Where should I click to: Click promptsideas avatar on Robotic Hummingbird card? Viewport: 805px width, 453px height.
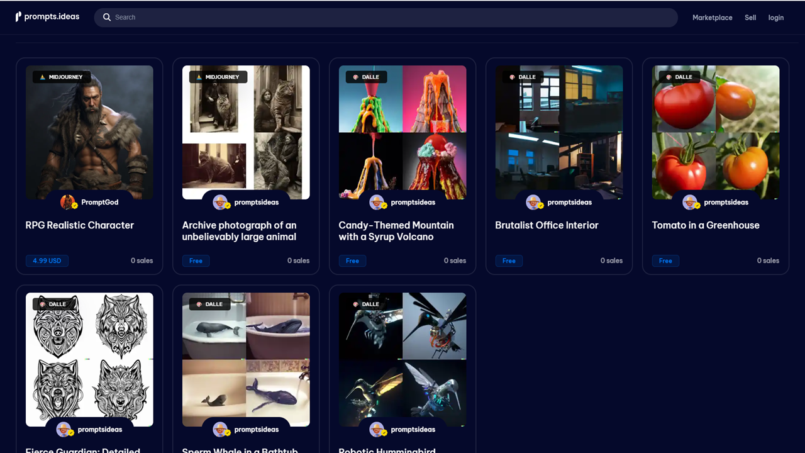pyautogui.click(x=377, y=429)
